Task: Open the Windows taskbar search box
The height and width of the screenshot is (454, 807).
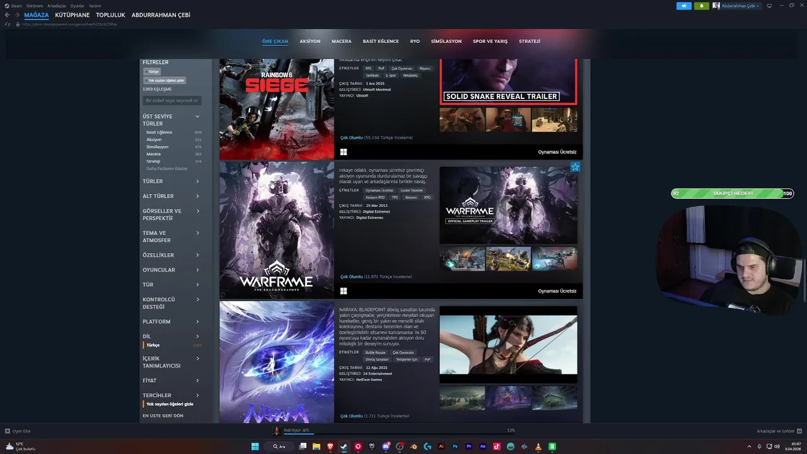Action: pyautogui.click(x=279, y=446)
